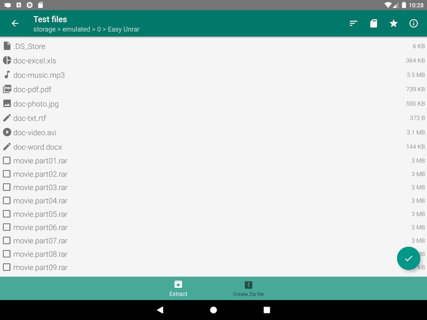The height and width of the screenshot is (320, 427).
Task: Check the movie.part05.rar checkbox
Action: tap(7, 214)
